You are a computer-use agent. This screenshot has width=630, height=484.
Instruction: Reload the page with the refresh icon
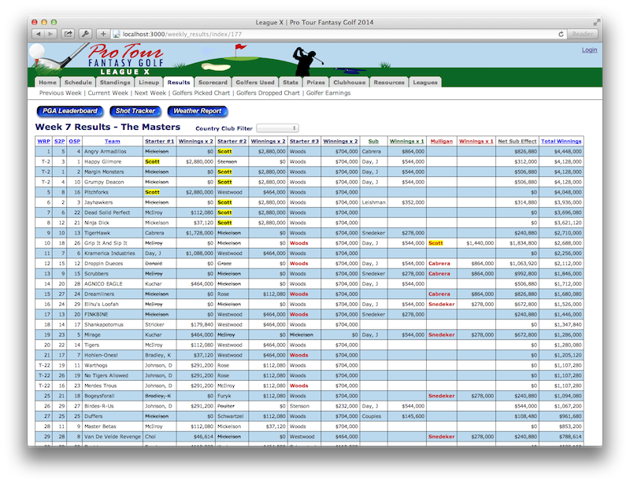pyautogui.click(x=561, y=35)
